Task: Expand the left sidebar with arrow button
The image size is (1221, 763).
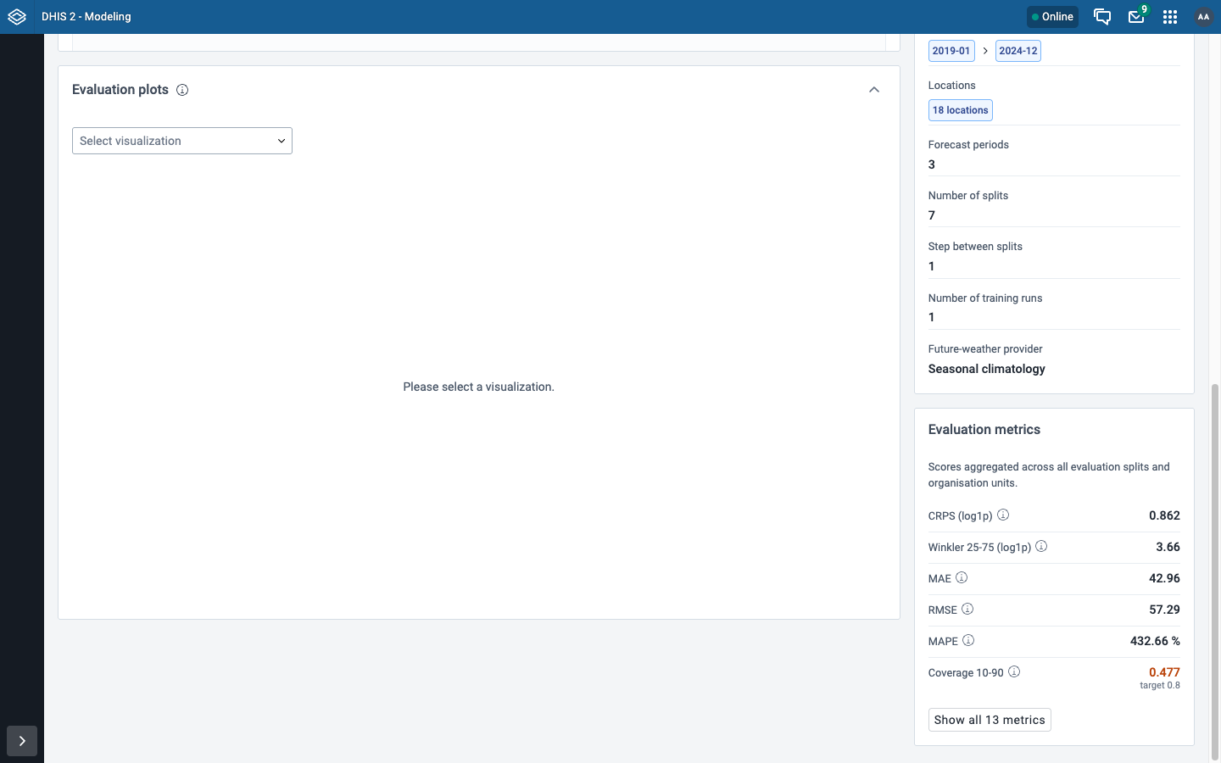Action: pyautogui.click(x=22, y=741)
